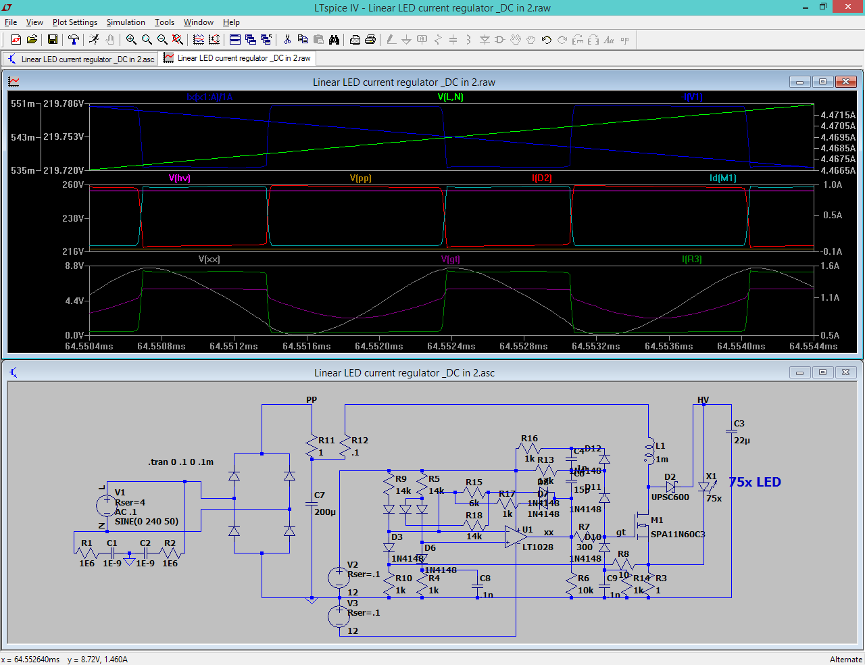This screenshot has height=665, width=865.
Task: Select the Label Net tool
Action: coord(422,40)
